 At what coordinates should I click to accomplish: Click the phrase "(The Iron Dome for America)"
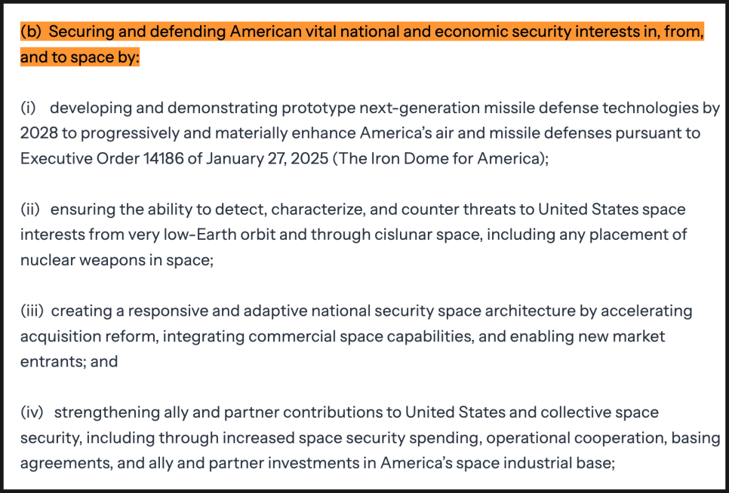439,158
